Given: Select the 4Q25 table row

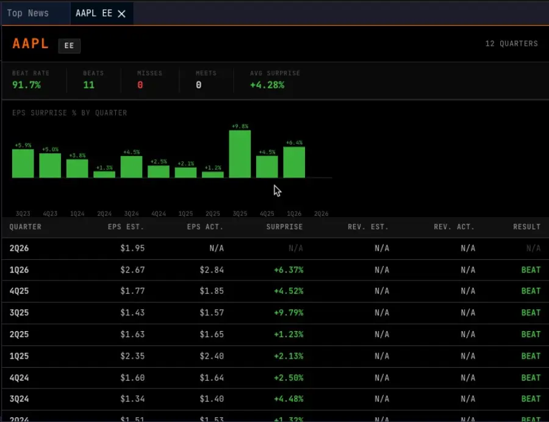Looking at the screenshot, I should [x=274, y=291].
